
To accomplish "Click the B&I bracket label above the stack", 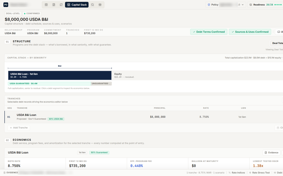I will [60, 66].
